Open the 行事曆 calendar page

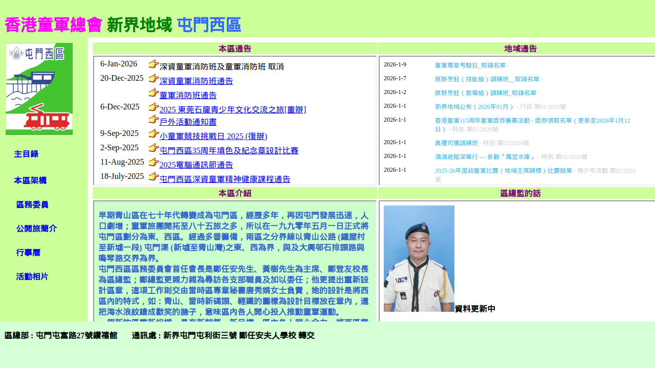point(28,252)
